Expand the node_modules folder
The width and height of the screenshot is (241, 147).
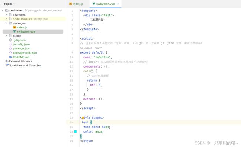[6, 19]
